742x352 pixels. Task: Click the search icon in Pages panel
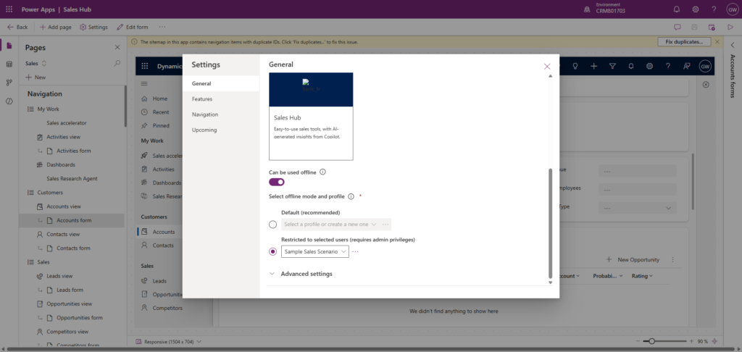click(x=117, y=64)
